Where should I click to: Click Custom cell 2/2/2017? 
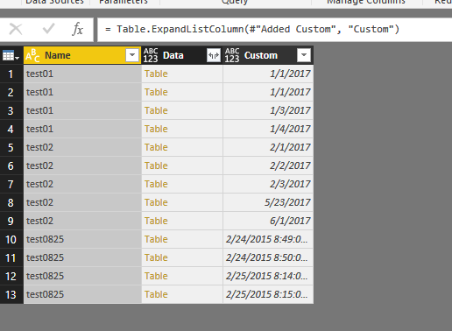pyautogui.click(x=268, y=165)
